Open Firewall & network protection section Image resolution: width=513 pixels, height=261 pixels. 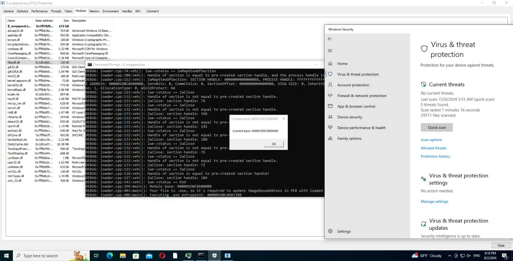362,96
